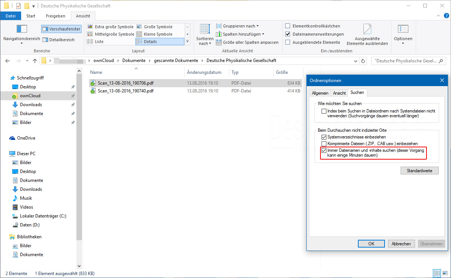Refresh the folder via the address bar refresh icon
Image resolution: width=451 pixels, height=278 pixels.
[363, 61]
